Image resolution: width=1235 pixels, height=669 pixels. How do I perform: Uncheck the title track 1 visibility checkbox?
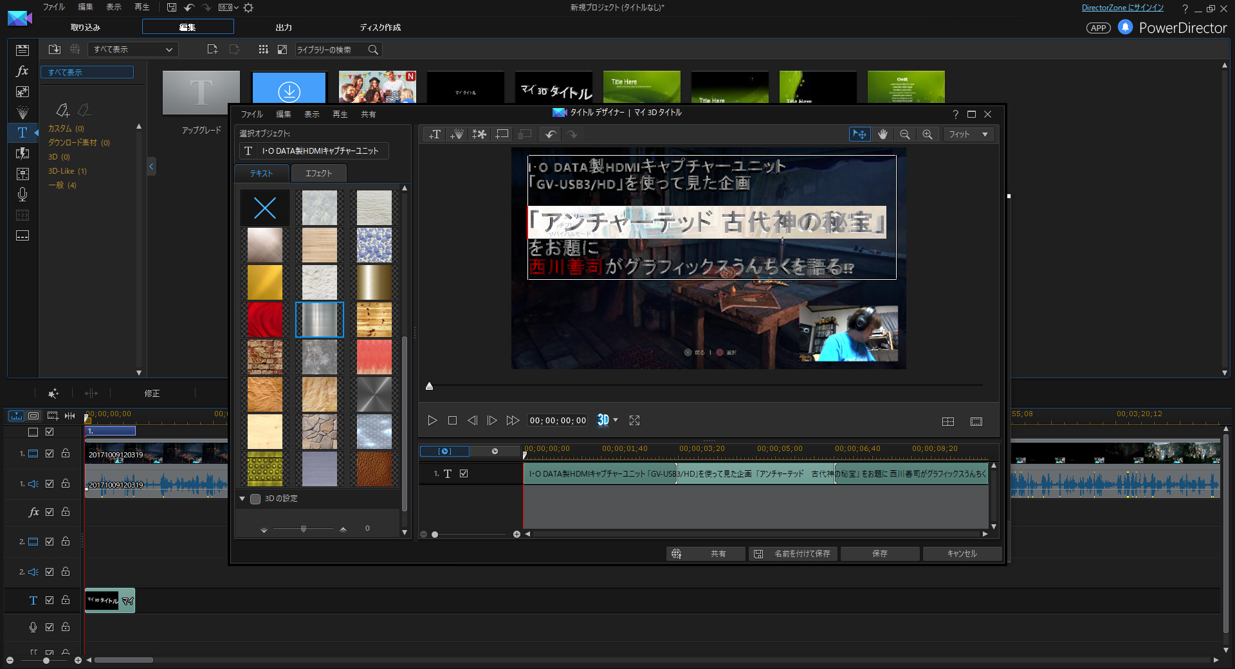(464, 473)
